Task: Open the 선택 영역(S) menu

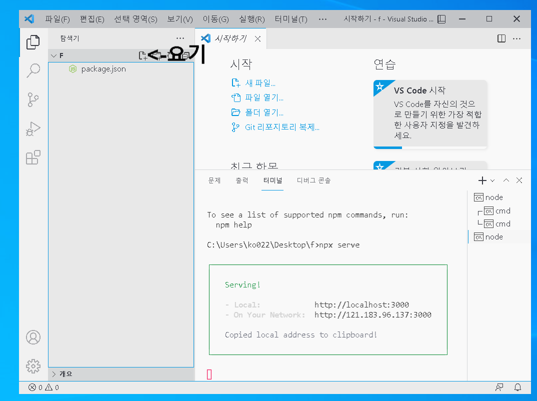Action: (x=135, y=19)
